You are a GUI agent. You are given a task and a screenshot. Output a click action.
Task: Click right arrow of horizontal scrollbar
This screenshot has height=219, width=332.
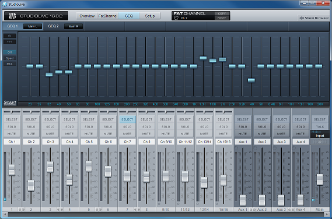coord(327,214)
